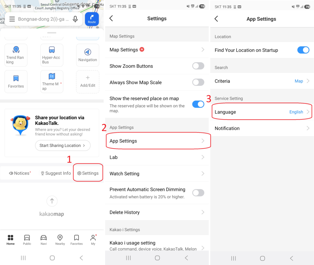Switch to the Public transit tab
This screenshot has height=265, width=314.
pos(27,240)
